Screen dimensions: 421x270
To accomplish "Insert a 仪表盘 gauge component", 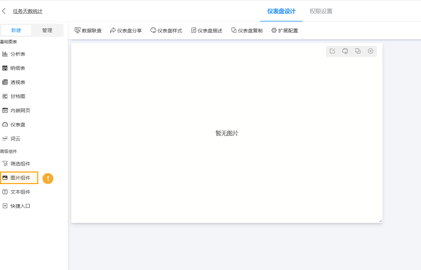I will [x=20, y=124].
